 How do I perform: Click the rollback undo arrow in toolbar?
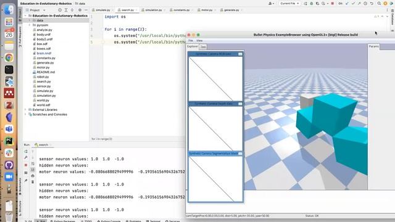pos(372,4)
